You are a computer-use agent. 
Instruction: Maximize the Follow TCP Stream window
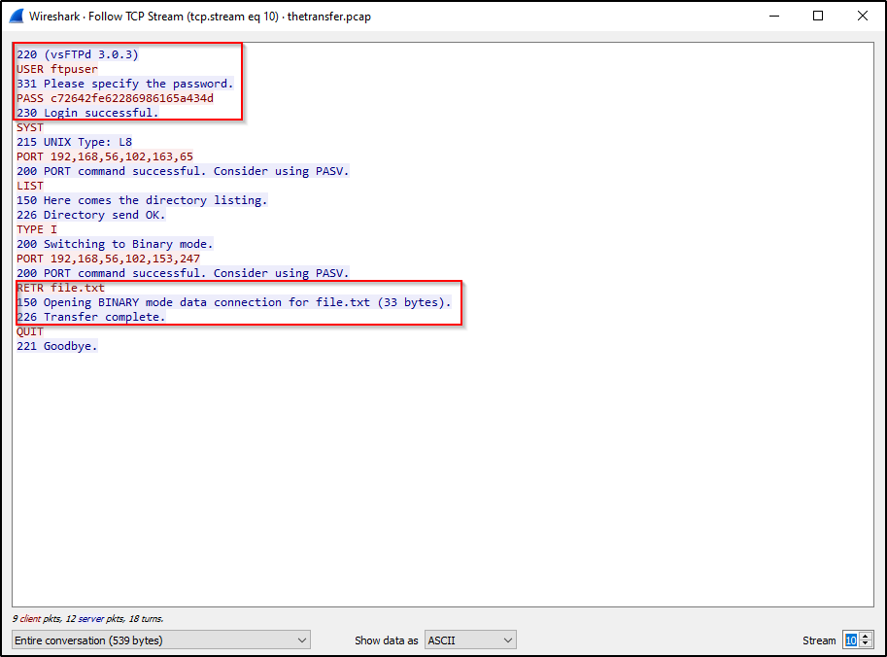tap(818, 17)
